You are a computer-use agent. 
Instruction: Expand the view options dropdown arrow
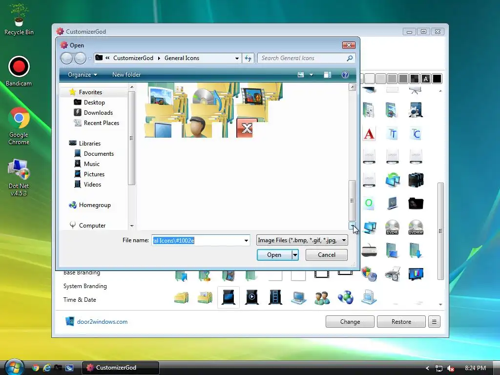pos(311,75)
